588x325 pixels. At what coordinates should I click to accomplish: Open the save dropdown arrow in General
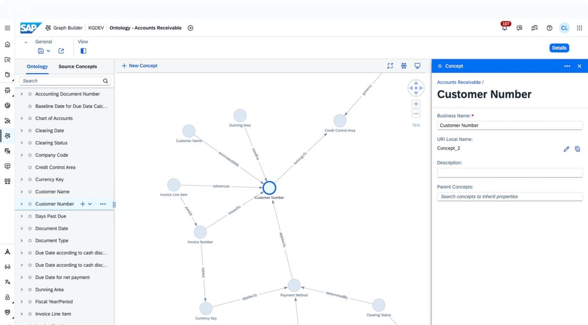coord(48,51)
